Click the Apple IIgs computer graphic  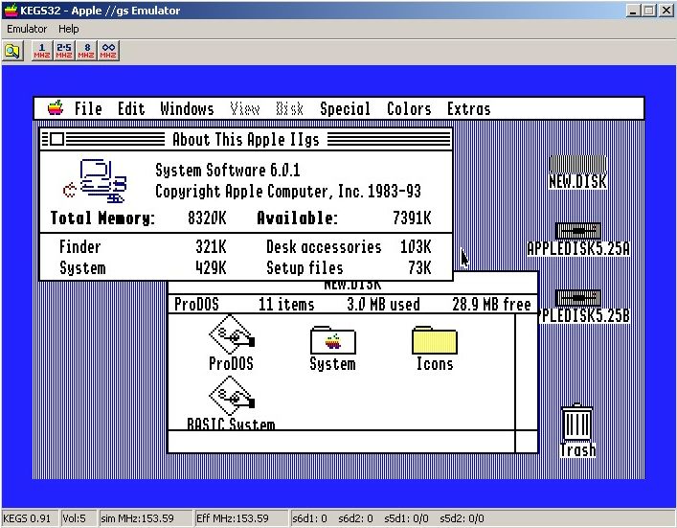(96, 181)
